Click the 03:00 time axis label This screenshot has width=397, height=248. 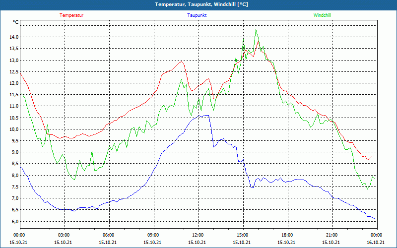pyautogui.click(x=64, y=235)
